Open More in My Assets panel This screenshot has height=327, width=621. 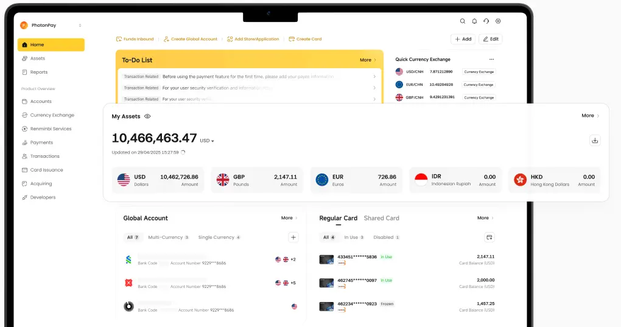click(590, 116)
